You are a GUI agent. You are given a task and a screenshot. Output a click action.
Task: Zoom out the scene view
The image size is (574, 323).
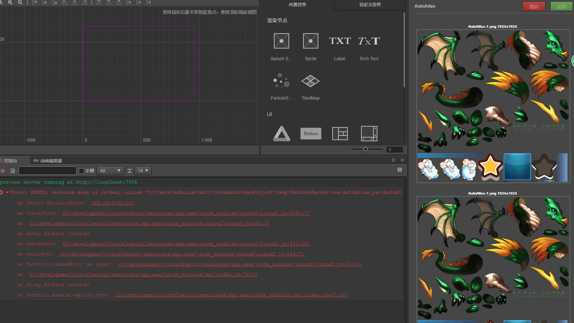tap(10, 2)
